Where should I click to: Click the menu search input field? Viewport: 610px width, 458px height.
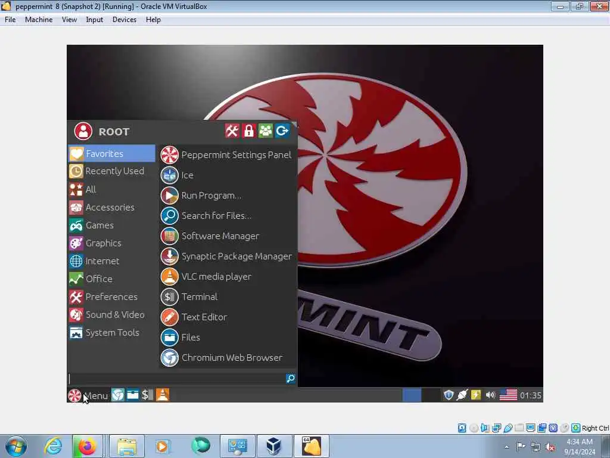[176, 378]
